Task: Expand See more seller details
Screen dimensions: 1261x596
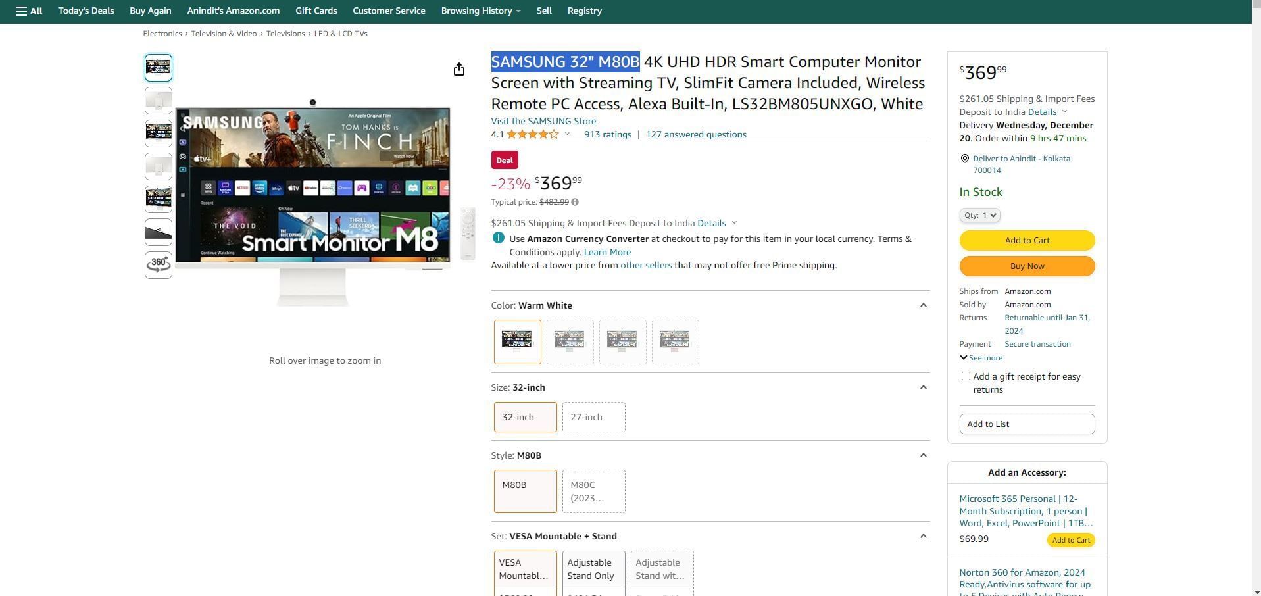Action: [x=981, y=358]
